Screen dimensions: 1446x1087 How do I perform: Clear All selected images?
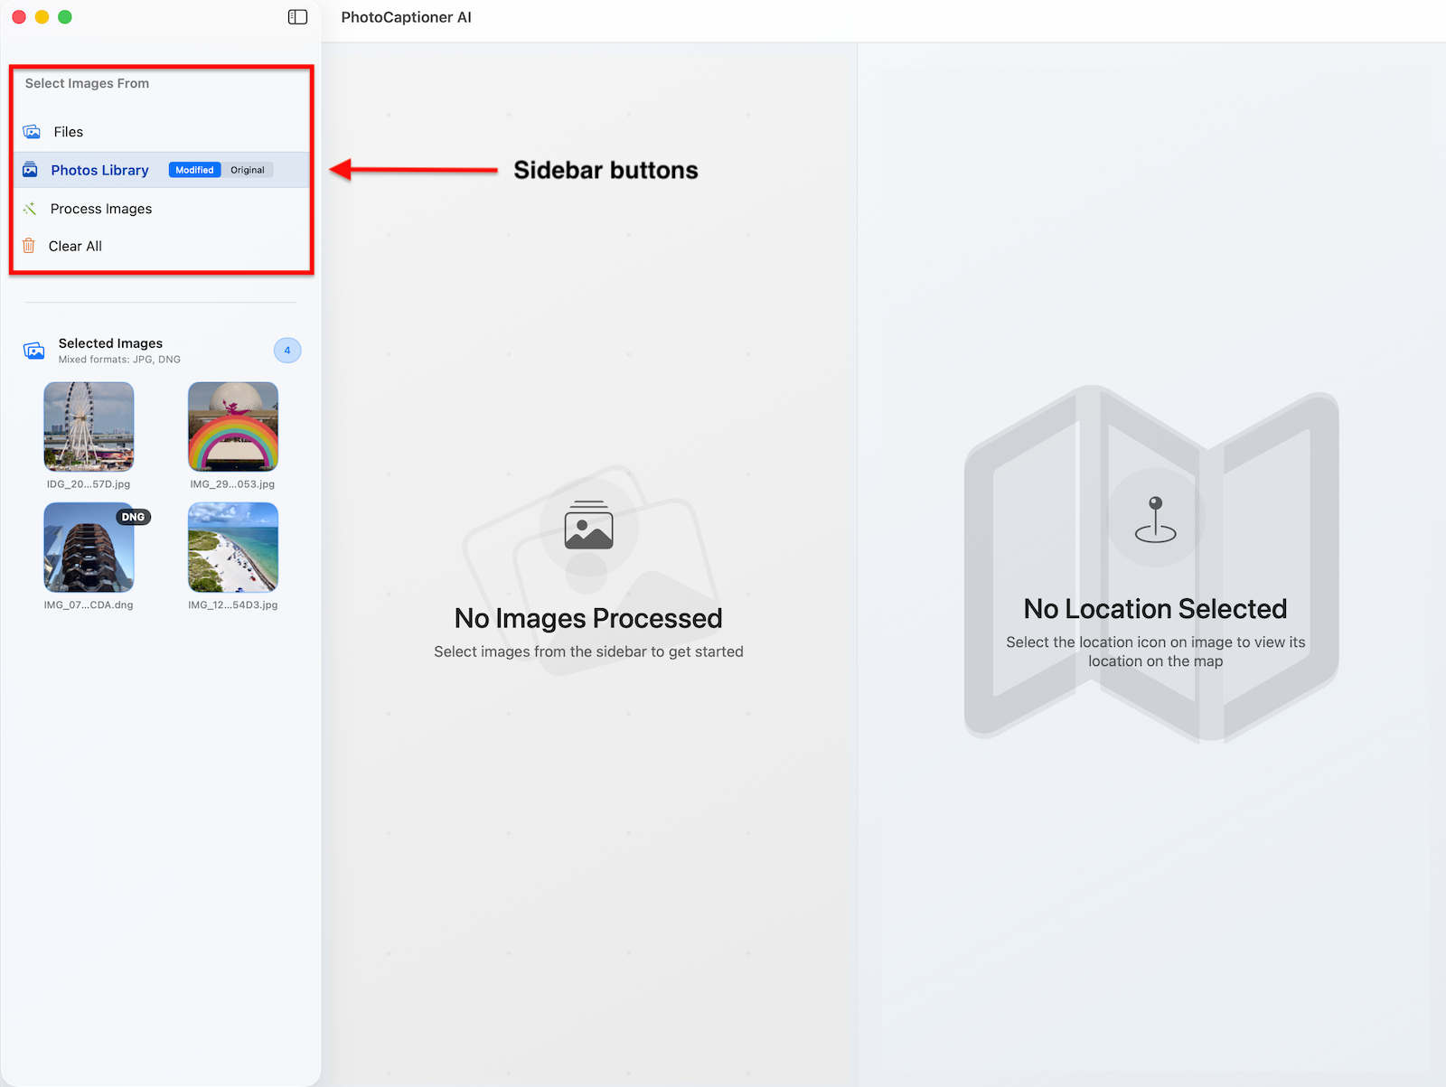163,246
